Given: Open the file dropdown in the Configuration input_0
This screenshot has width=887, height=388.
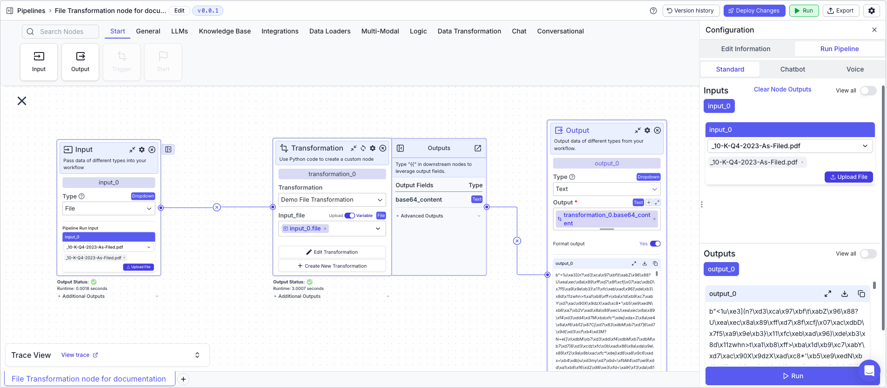Looking at the screenshot, I should pos(790,146).
